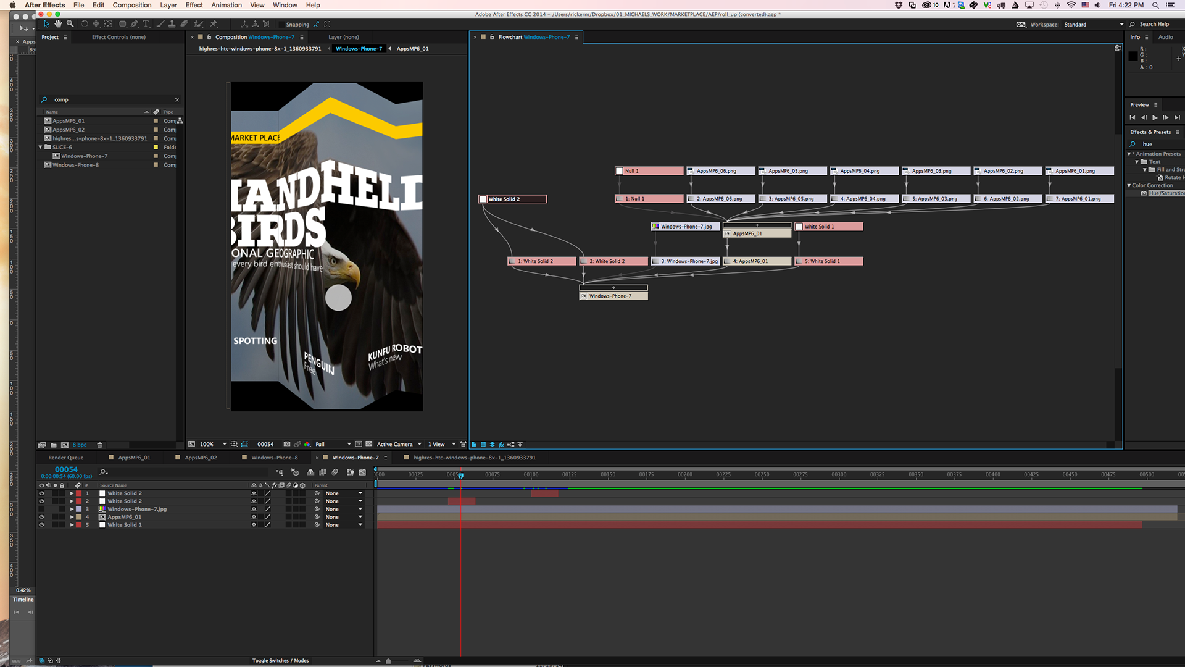This screenshot has width=1185, height=667.
Task: Open the 100% magnification dropdown
Action: click(x=214, y=444)
